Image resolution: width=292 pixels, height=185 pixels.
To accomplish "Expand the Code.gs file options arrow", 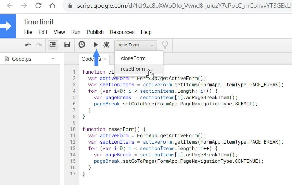I will (x=53, y=59).
